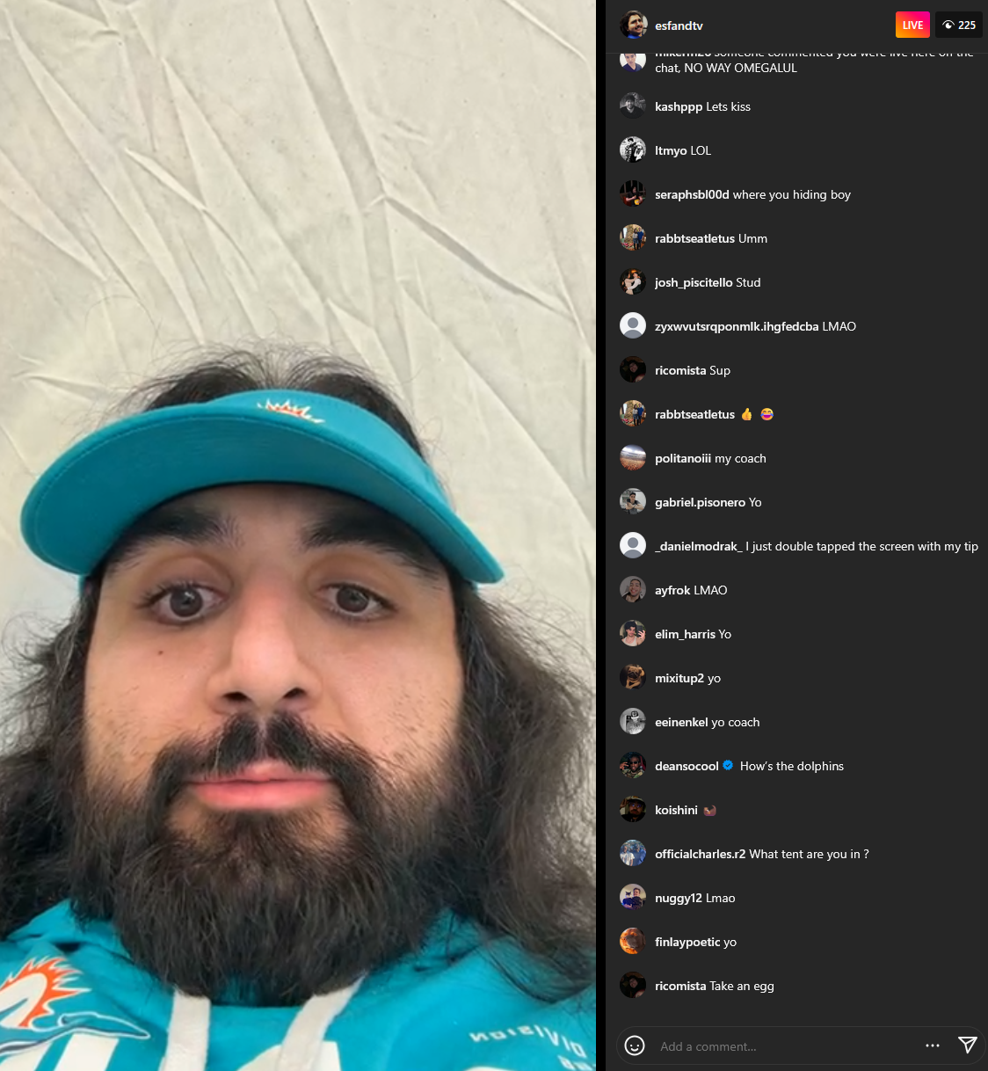Click the live video stream area
This screenshot has height=1071, width=988.
298,535
